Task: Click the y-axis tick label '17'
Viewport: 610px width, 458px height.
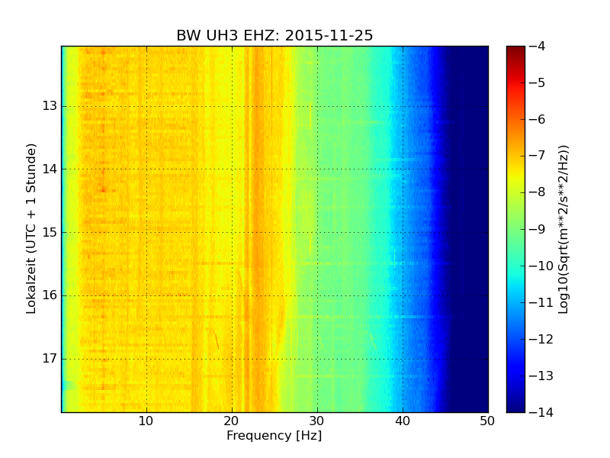Action: tap(50, 358)
